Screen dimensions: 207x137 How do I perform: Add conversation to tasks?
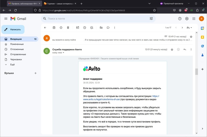[92, 28]
